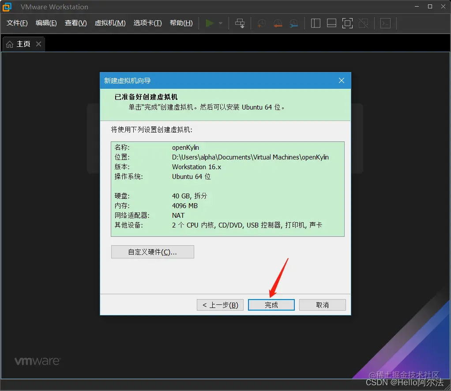Close the 新建虚拟机向导 dialog
Image resolution: width=451 pixels, height=391 pixels.
[341, 80]
